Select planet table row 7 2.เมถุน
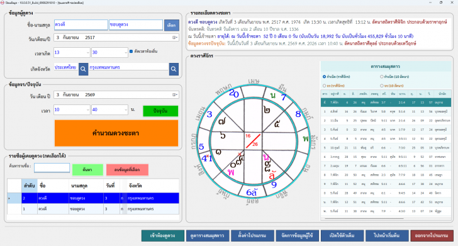The width and height of the screenshot is (458, 246). [x=386, y=166]
